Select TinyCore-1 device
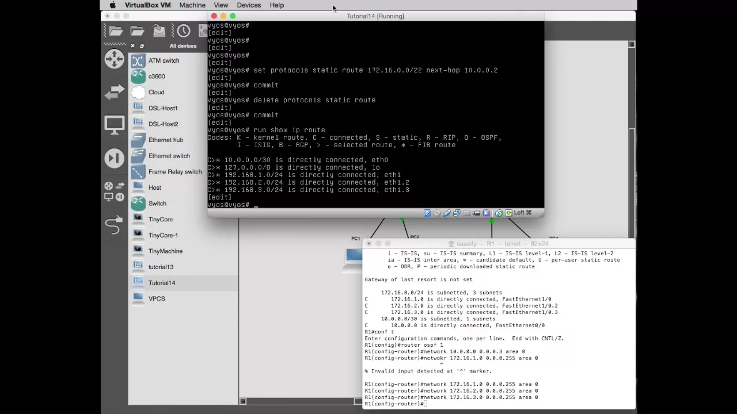This screenshot has height=414, width=737. 183,235
